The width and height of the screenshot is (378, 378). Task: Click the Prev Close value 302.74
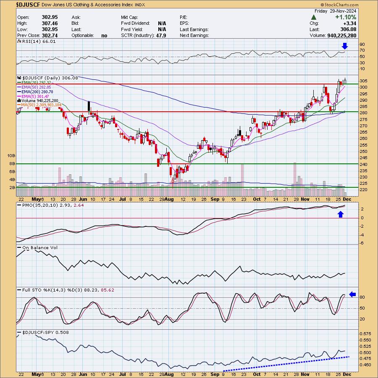50,35
